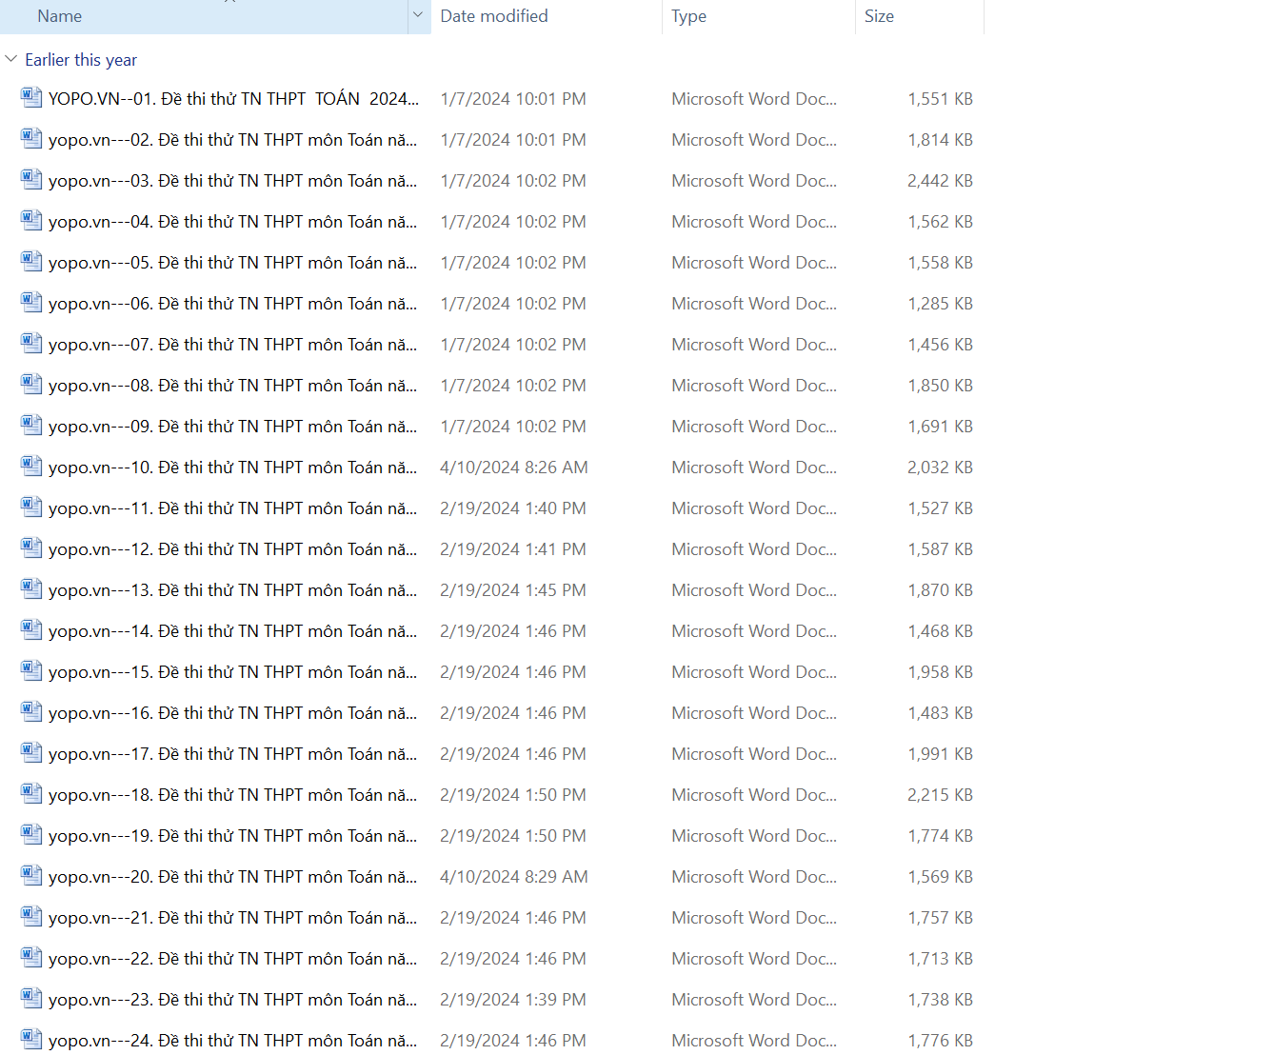Click Word icon of yopo.vn---20 file
This screenshot has height=1055, width=1274.
[x=31, y=875]
